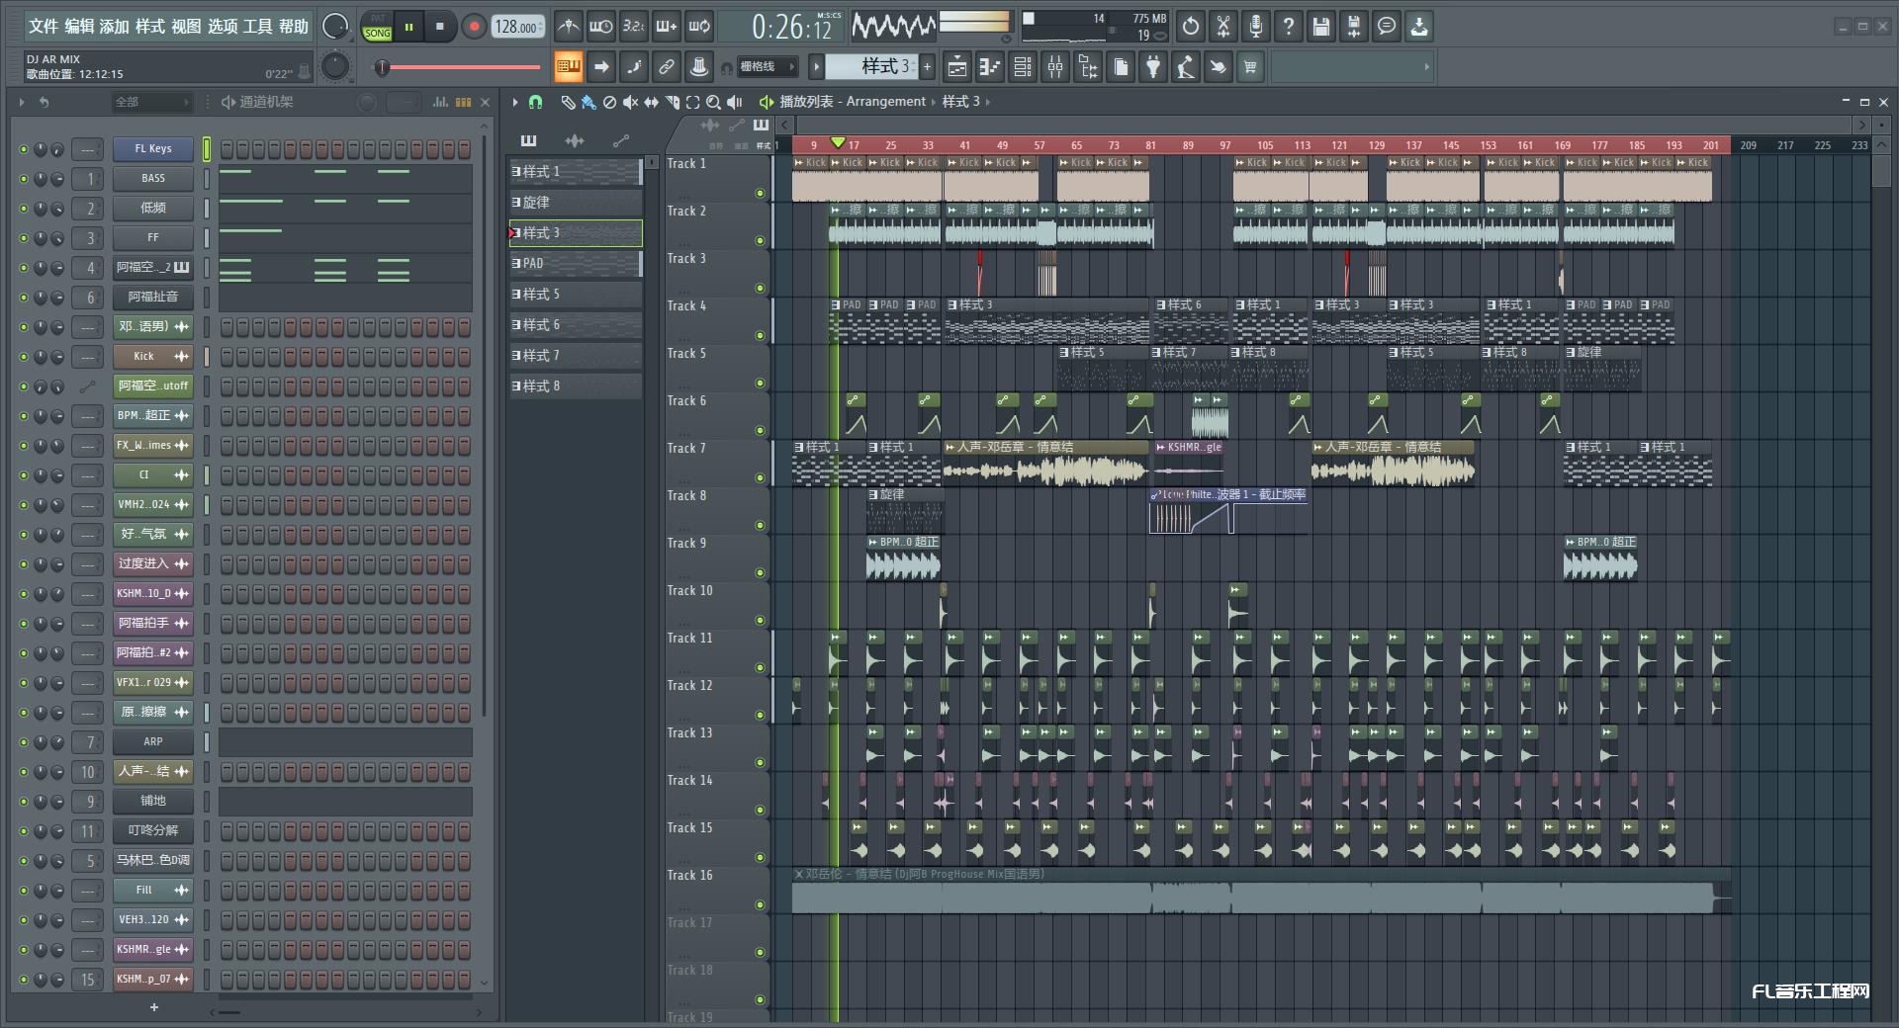Expand the 样式 3 breadcrumb arrow
Viewport: 1899px width, 1028px height.
987,102
